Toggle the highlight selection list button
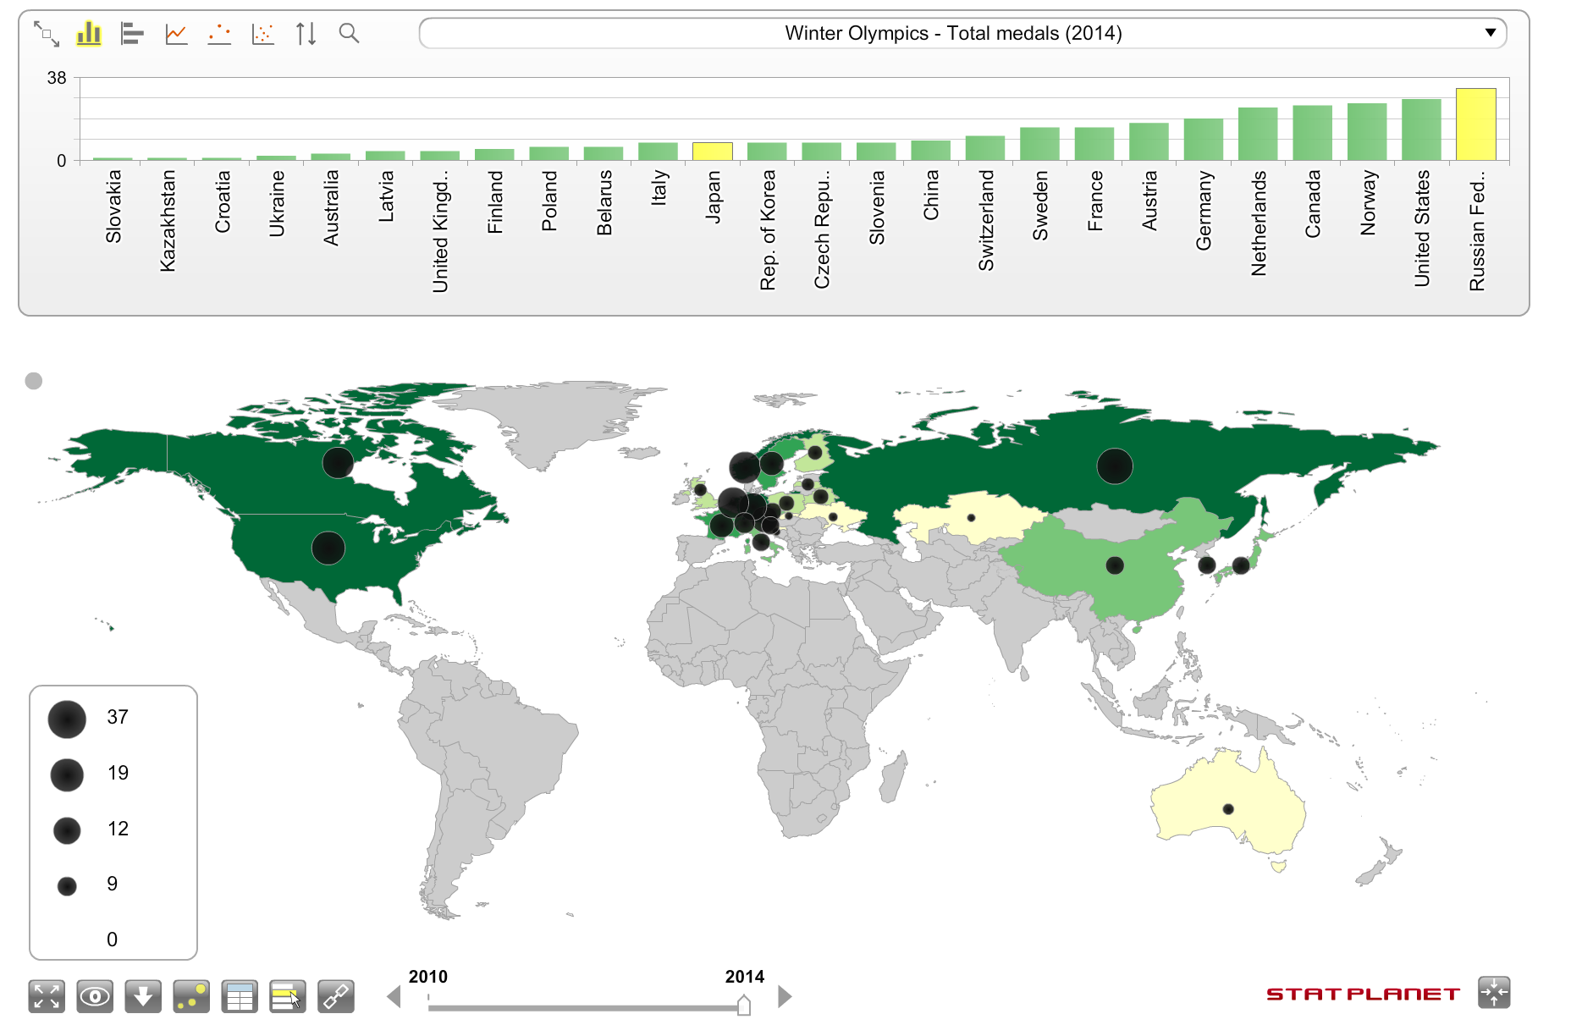The width and height of the screenshot is (1593, 1036). click(x=288, y=996)
